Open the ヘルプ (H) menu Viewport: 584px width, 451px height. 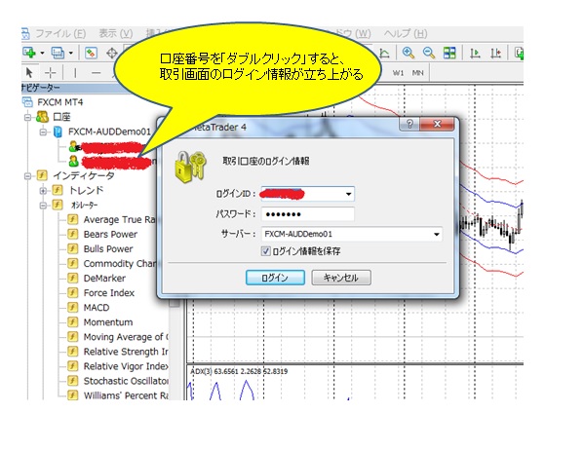[406, 34]
